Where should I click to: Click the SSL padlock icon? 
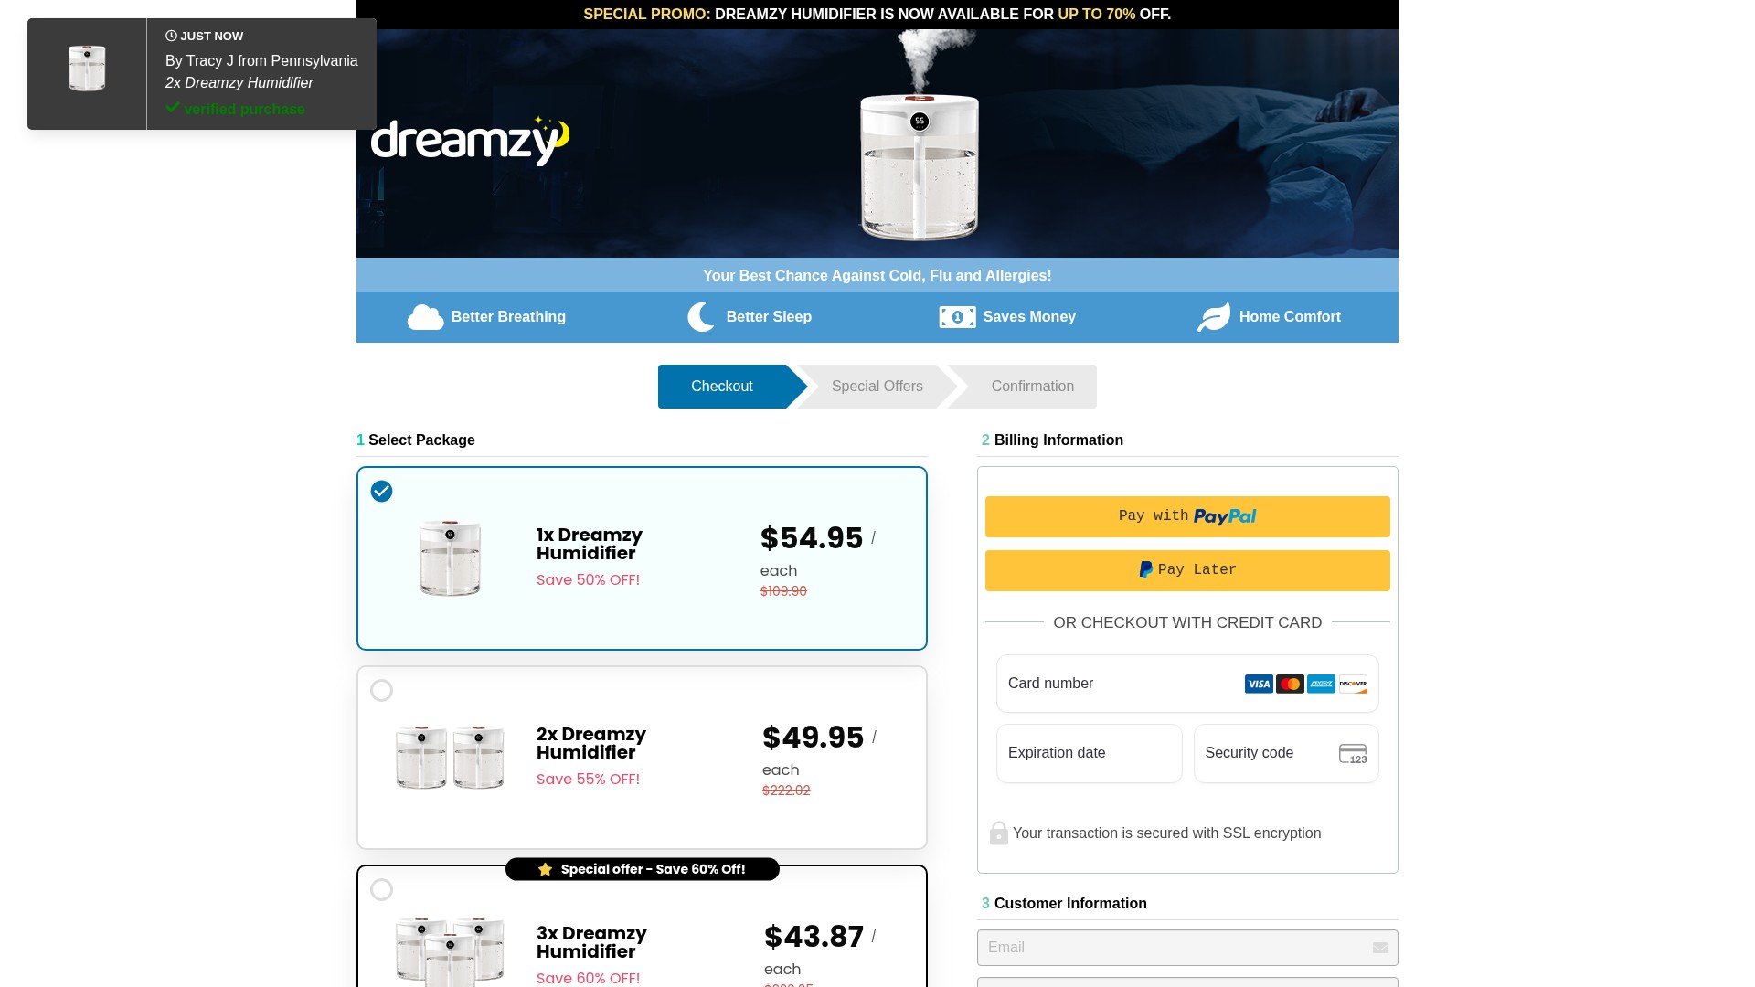coord(998,833)
